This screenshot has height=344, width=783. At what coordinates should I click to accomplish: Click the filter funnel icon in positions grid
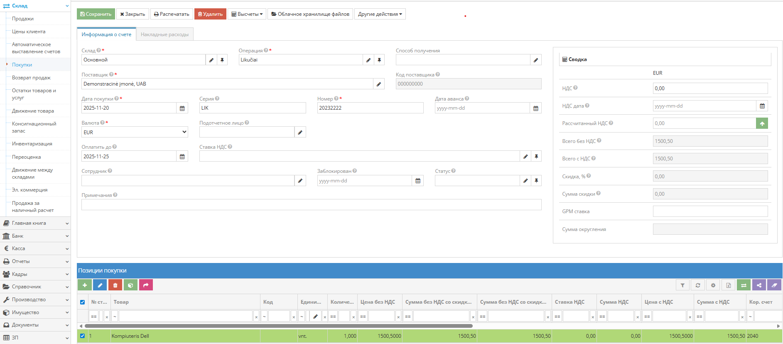click(682, 285)
